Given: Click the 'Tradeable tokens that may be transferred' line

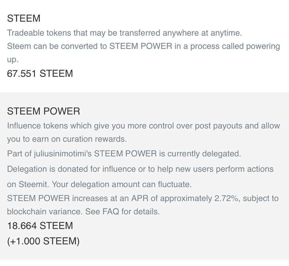Looking at the screenshot, I should click(x=124, y=33).
